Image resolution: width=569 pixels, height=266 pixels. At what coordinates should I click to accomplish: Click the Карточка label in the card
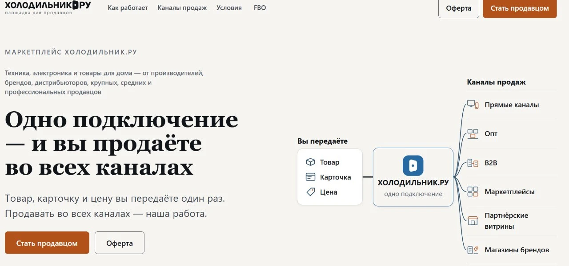[x=336, y=177]
